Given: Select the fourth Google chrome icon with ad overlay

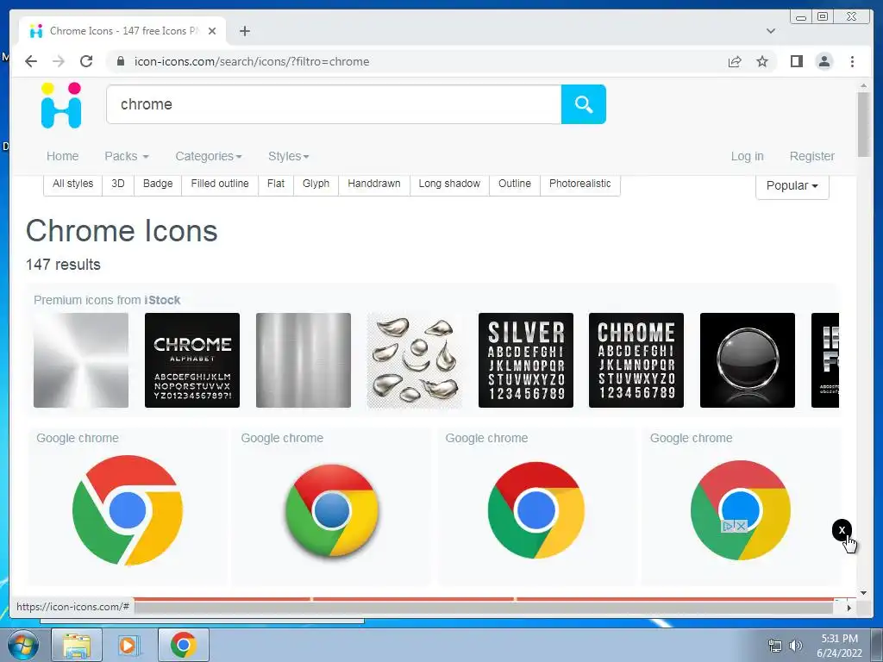Looking at the screenshot, I should [741, 510].
